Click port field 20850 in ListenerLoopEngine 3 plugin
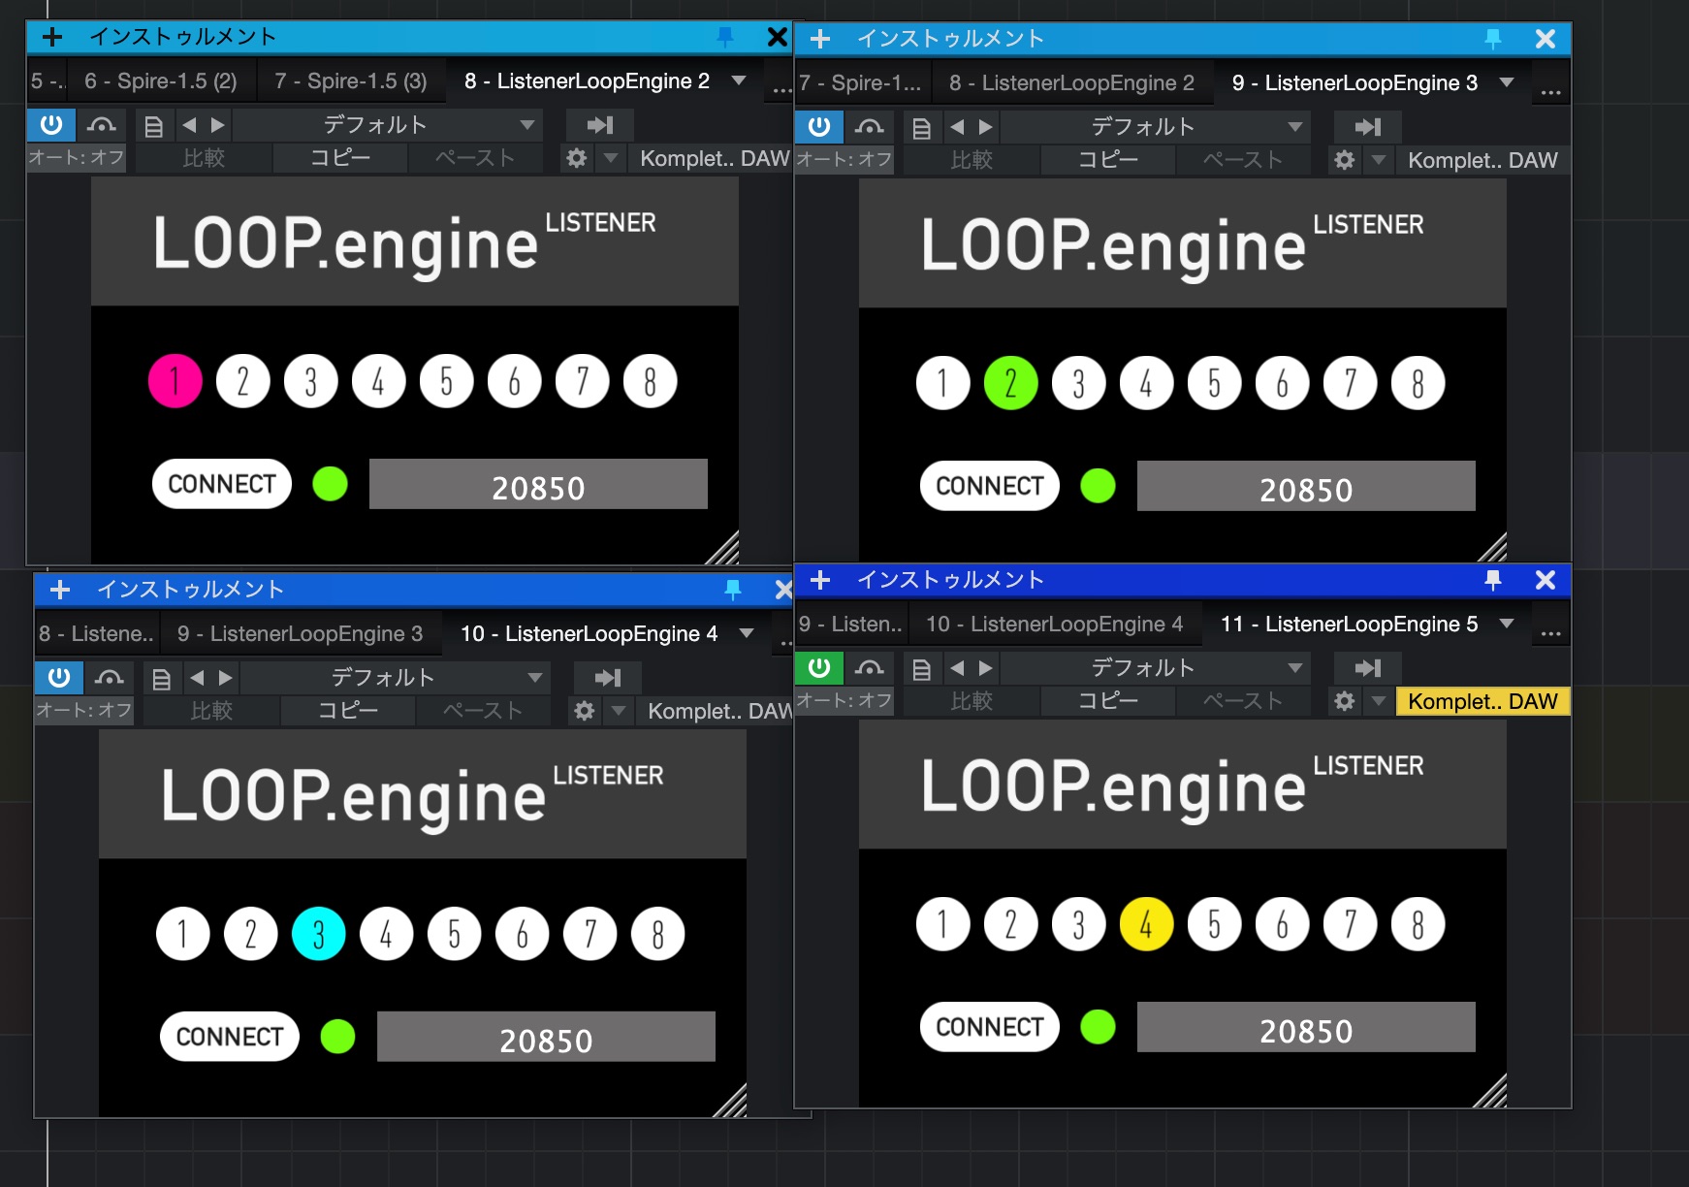The width and height of the screenshot is (1689, 1187). 1305,488
